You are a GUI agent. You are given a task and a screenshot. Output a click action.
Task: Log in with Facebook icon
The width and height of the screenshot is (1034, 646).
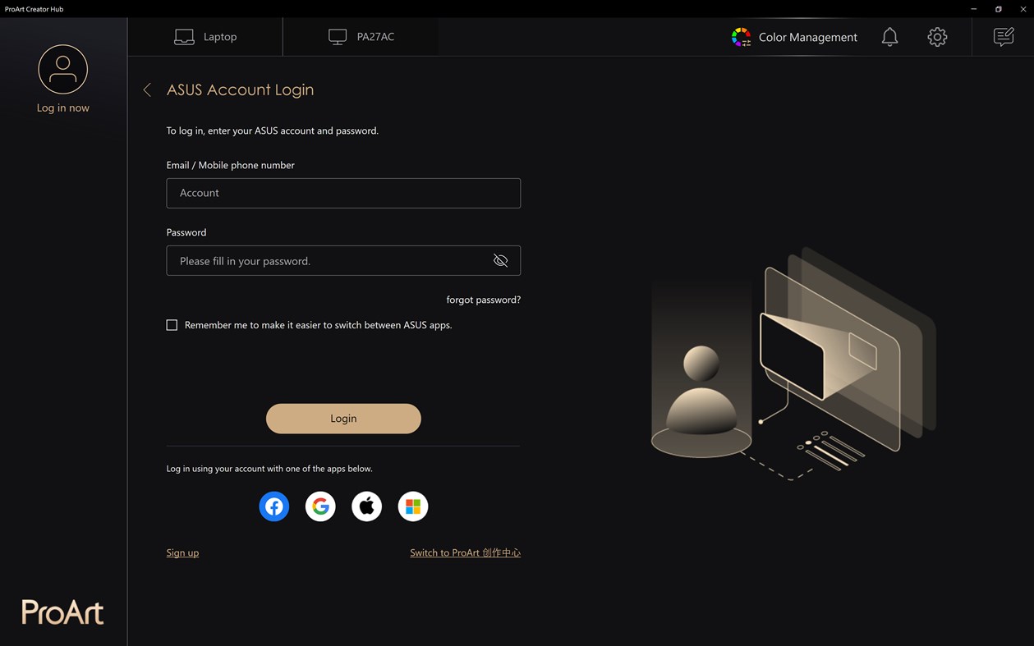[x=274, y=506]
